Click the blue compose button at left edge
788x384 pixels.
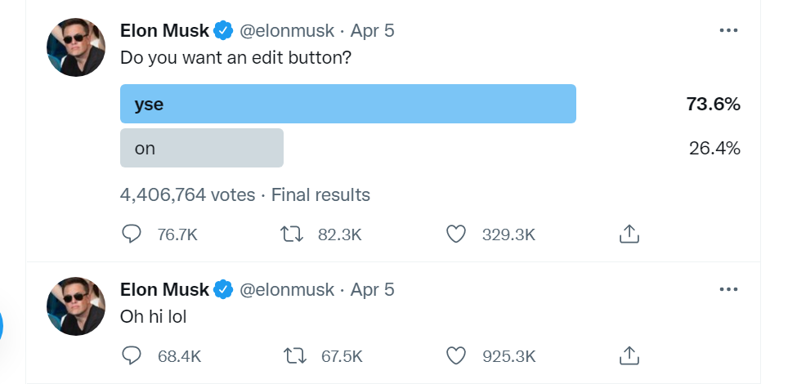pos(2,326)
